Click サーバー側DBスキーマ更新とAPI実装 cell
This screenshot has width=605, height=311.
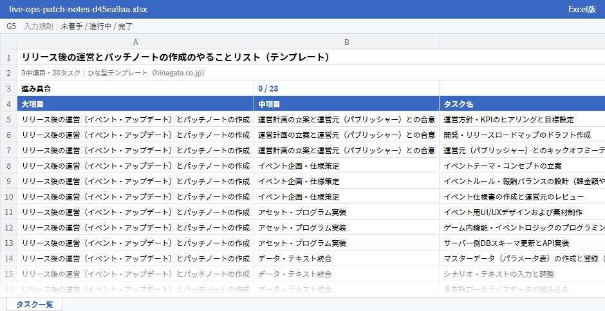pyautogui.click(x=522, y=243)
